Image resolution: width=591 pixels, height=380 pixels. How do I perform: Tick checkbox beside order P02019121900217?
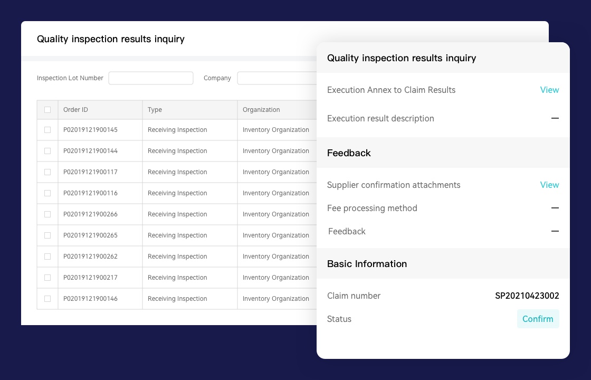pos(47,278)
